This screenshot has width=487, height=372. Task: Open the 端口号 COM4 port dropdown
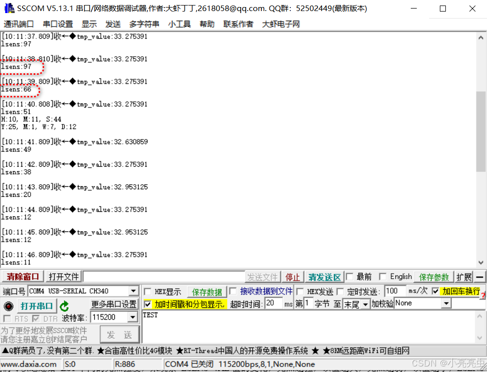pos(133,291)
